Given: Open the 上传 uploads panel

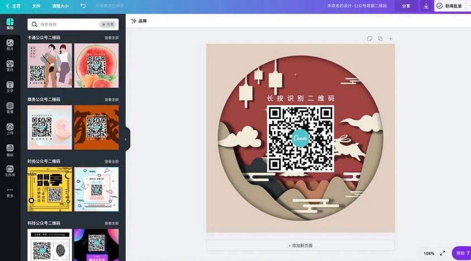Looking at the screenshot, I should point(10,129).
